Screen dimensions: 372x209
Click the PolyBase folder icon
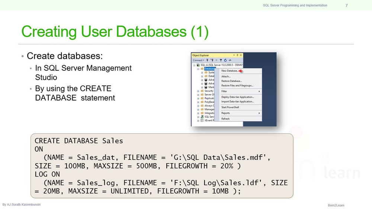coord(202,102)
